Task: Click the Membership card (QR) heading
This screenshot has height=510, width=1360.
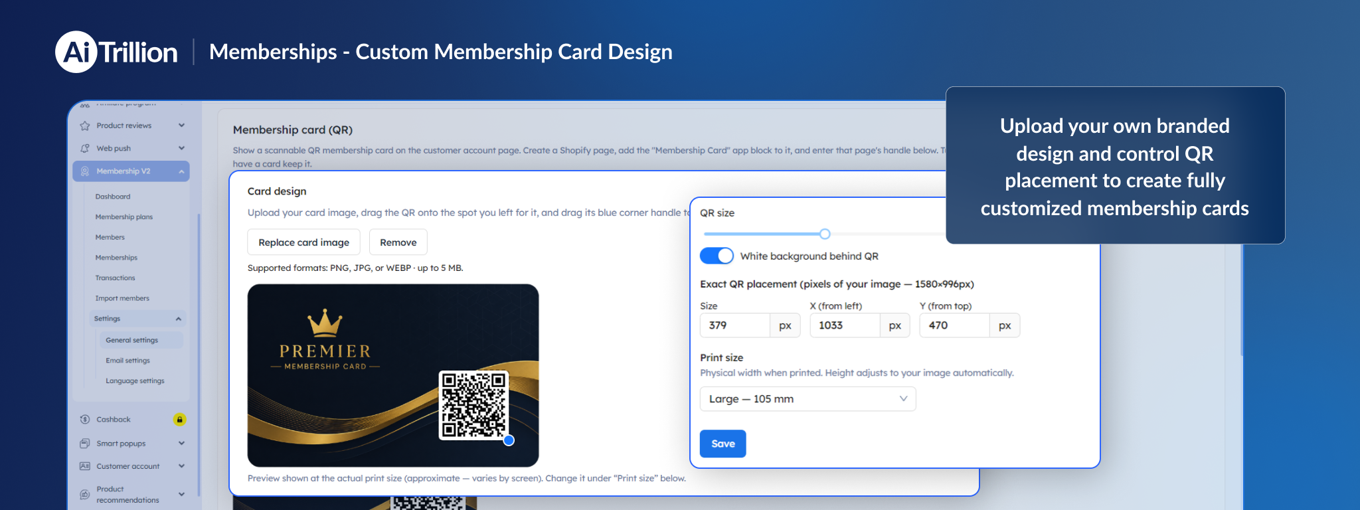Action: coord(293,130)
